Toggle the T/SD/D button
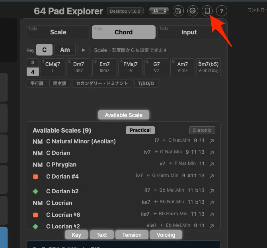The width and height of the screenshot is (267, 248). [x=146, y=83]
